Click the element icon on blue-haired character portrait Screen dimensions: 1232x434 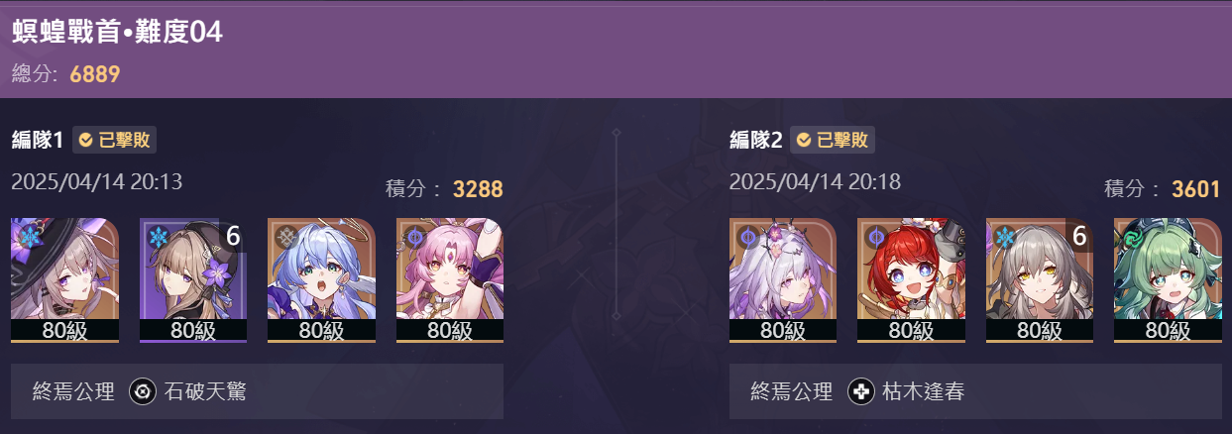(285, 238)
